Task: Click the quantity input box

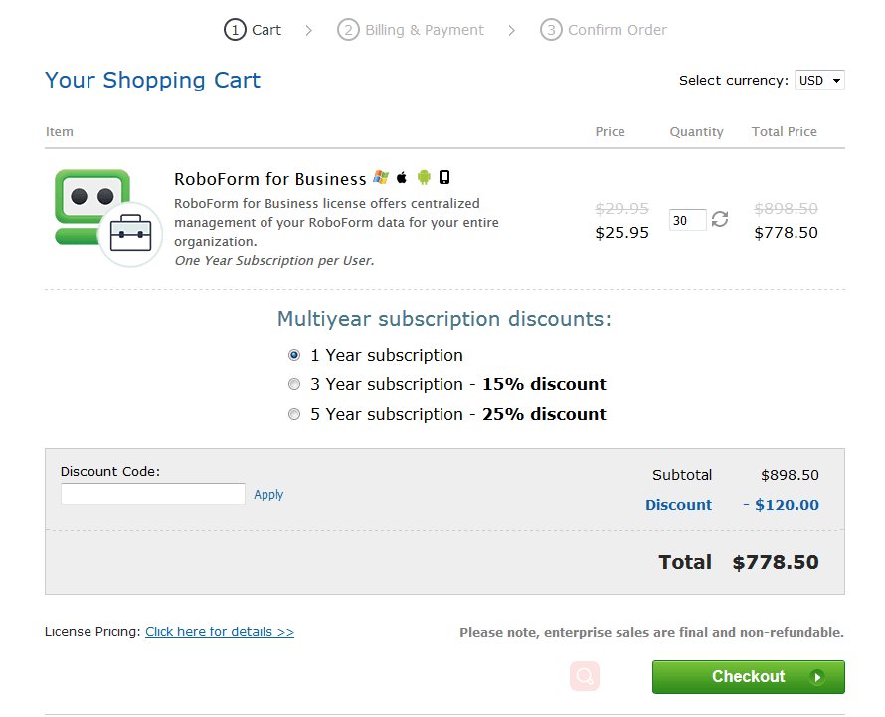Action: point(687,220)
